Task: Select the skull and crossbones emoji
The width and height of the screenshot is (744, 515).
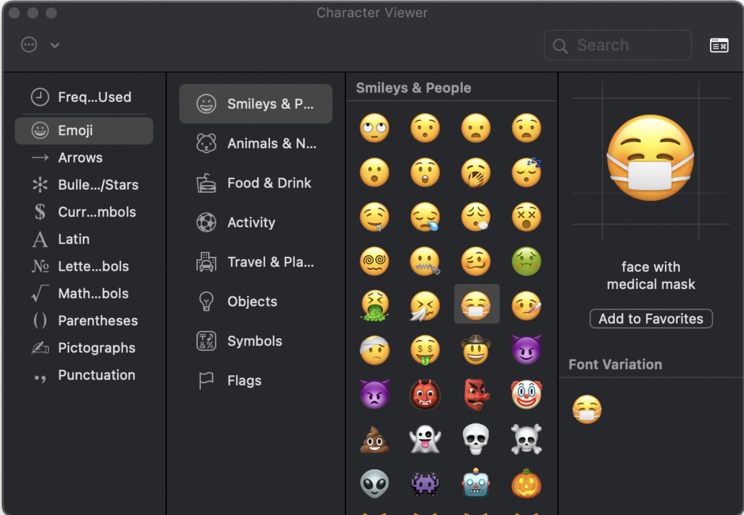Action: (526, 439)
